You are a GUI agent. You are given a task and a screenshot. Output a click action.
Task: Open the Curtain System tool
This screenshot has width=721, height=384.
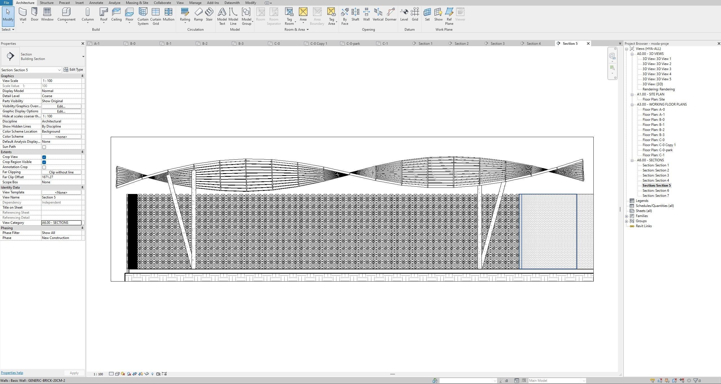(143, 15)
